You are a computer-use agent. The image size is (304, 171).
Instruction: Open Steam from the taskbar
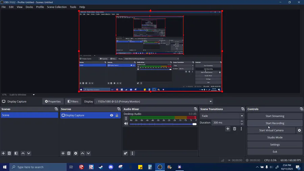pyautogui.click(x=101, y=167)
